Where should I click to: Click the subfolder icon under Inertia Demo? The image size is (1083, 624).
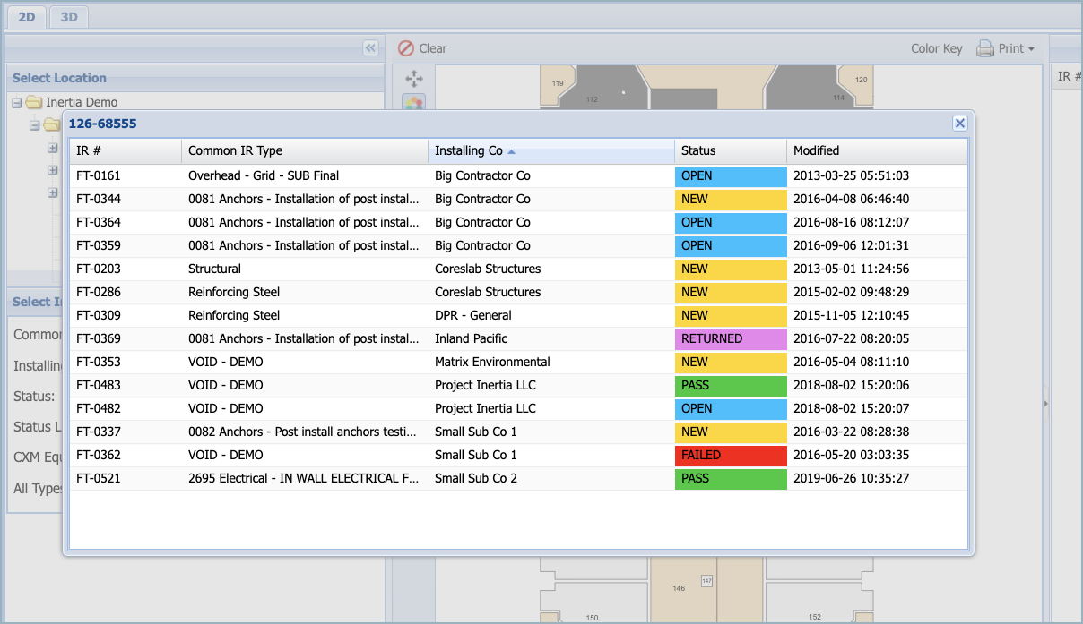coord(52,124)
